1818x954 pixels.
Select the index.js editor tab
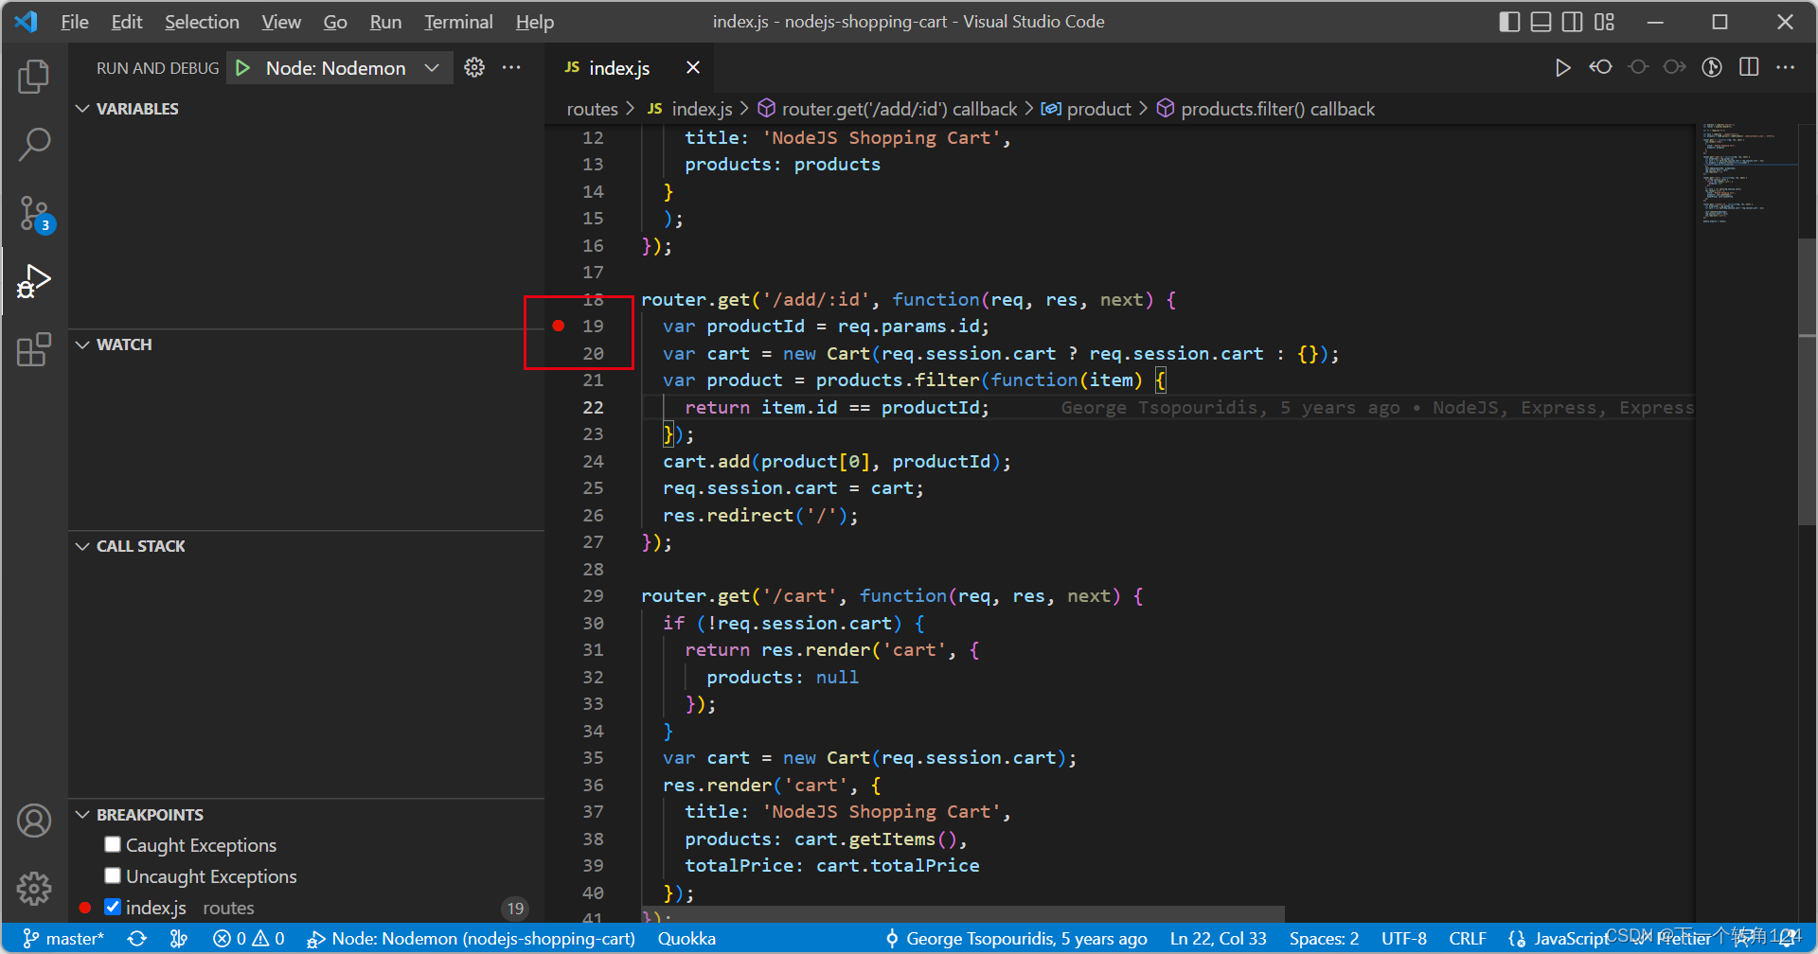coord(618,68)
